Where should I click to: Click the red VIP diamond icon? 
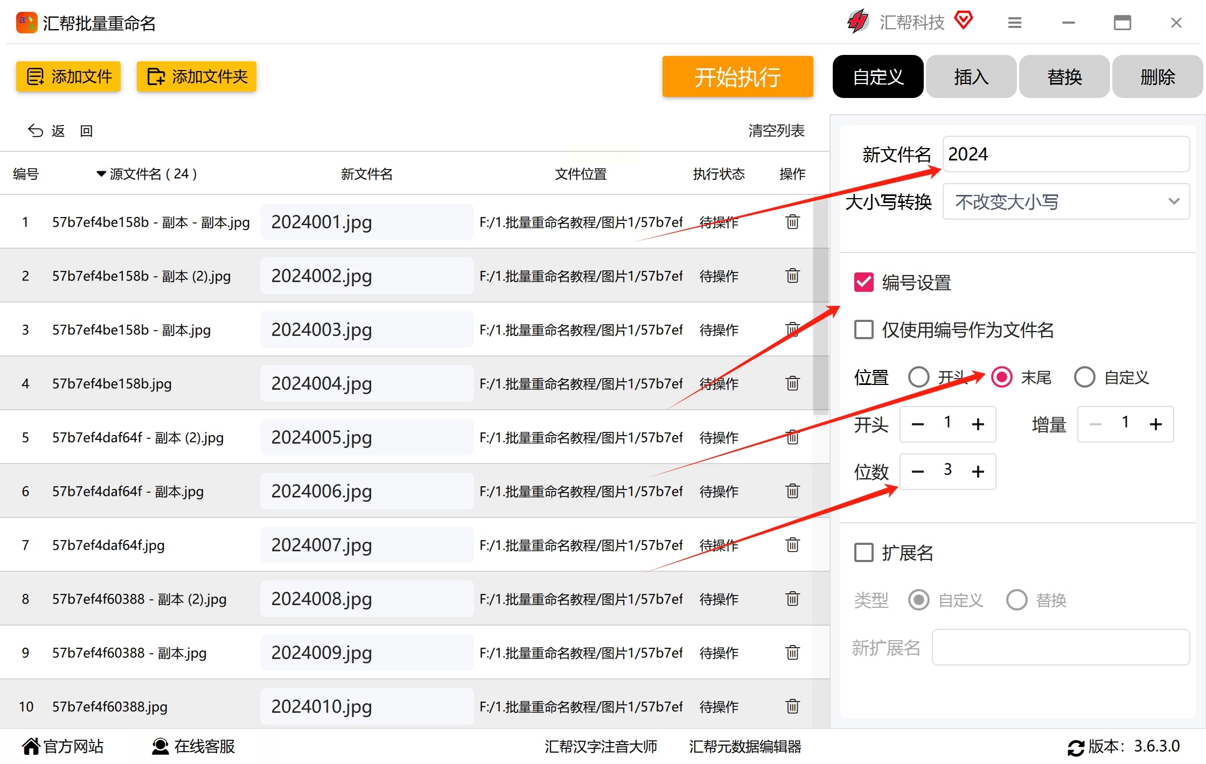pyautogui.click(x=964, y=20)
